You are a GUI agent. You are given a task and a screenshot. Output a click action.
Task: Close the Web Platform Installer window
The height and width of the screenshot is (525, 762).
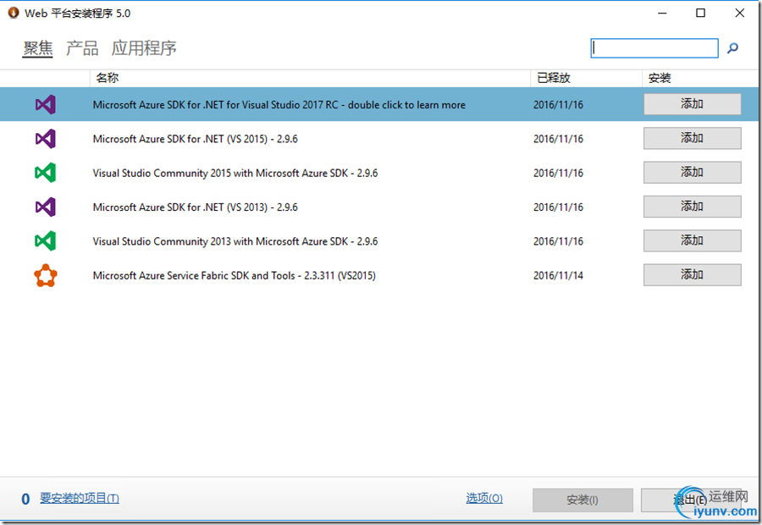tap(740, 14)
